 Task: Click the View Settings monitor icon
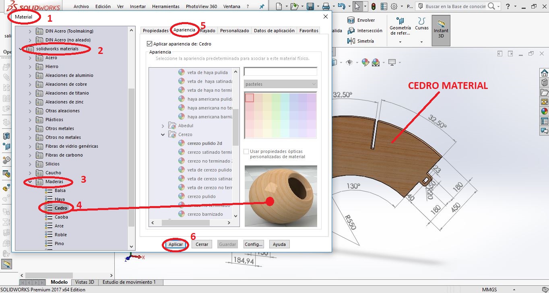click(x=392, y=62)
